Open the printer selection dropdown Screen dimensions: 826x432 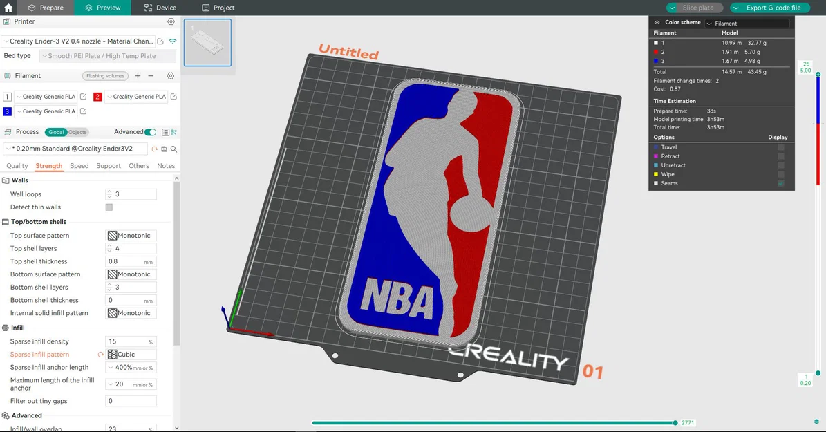click(79, 41)
